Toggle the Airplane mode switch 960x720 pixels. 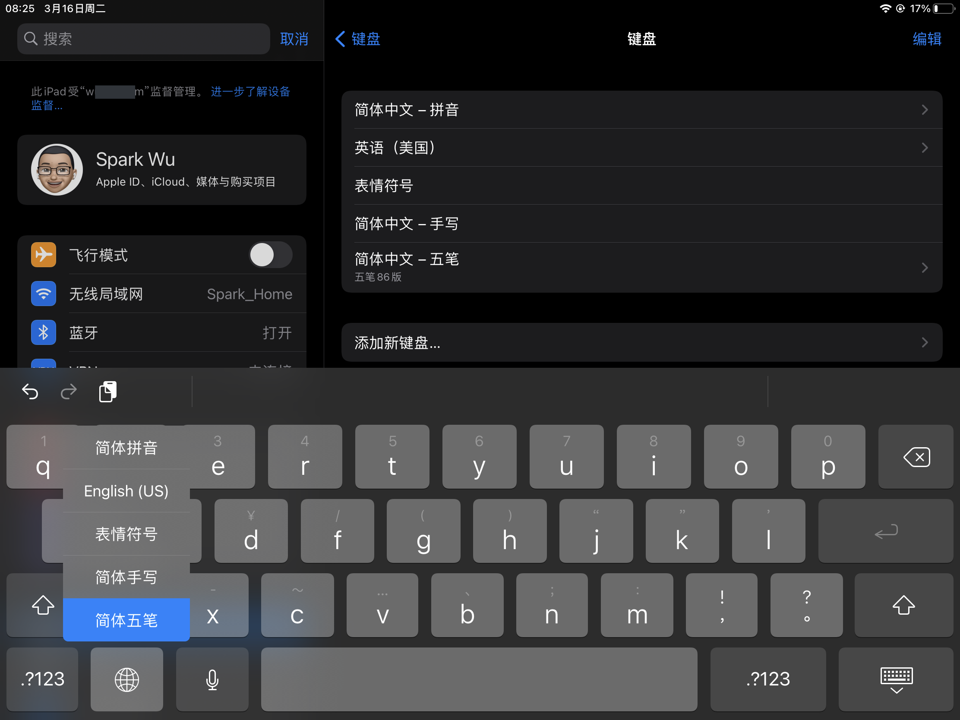coord(270,255)
